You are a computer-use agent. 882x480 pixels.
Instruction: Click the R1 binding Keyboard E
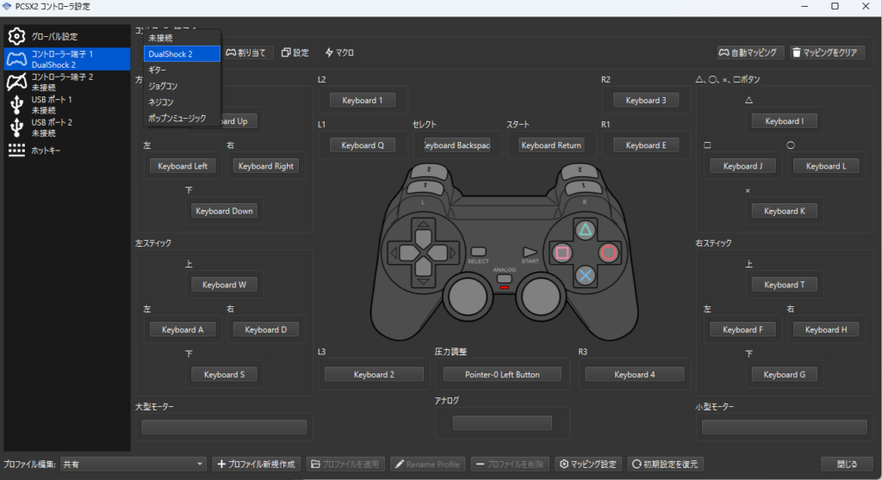pos(646,145)
